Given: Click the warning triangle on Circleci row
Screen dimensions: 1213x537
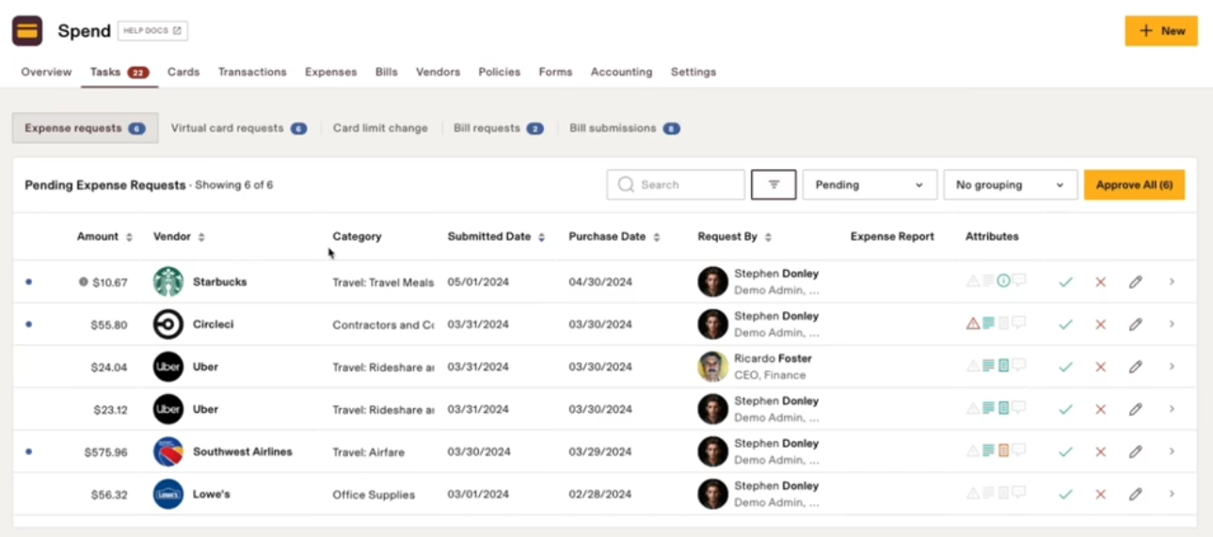Looking at the screenshot, I should pos(973,324).
